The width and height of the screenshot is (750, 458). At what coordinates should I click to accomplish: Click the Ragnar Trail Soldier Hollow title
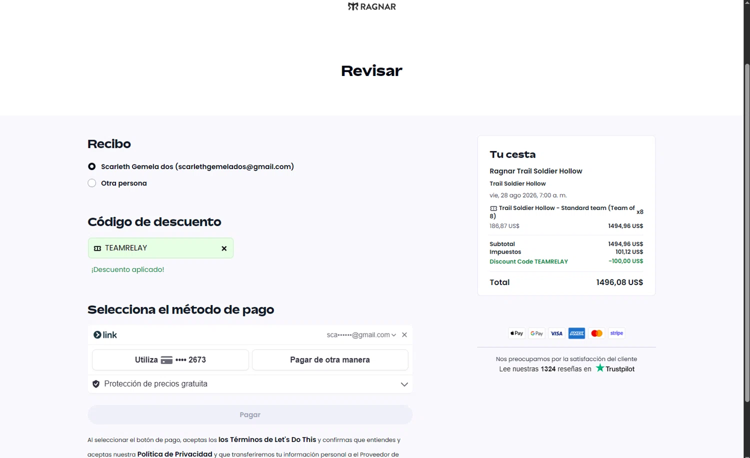pos(536,171)
